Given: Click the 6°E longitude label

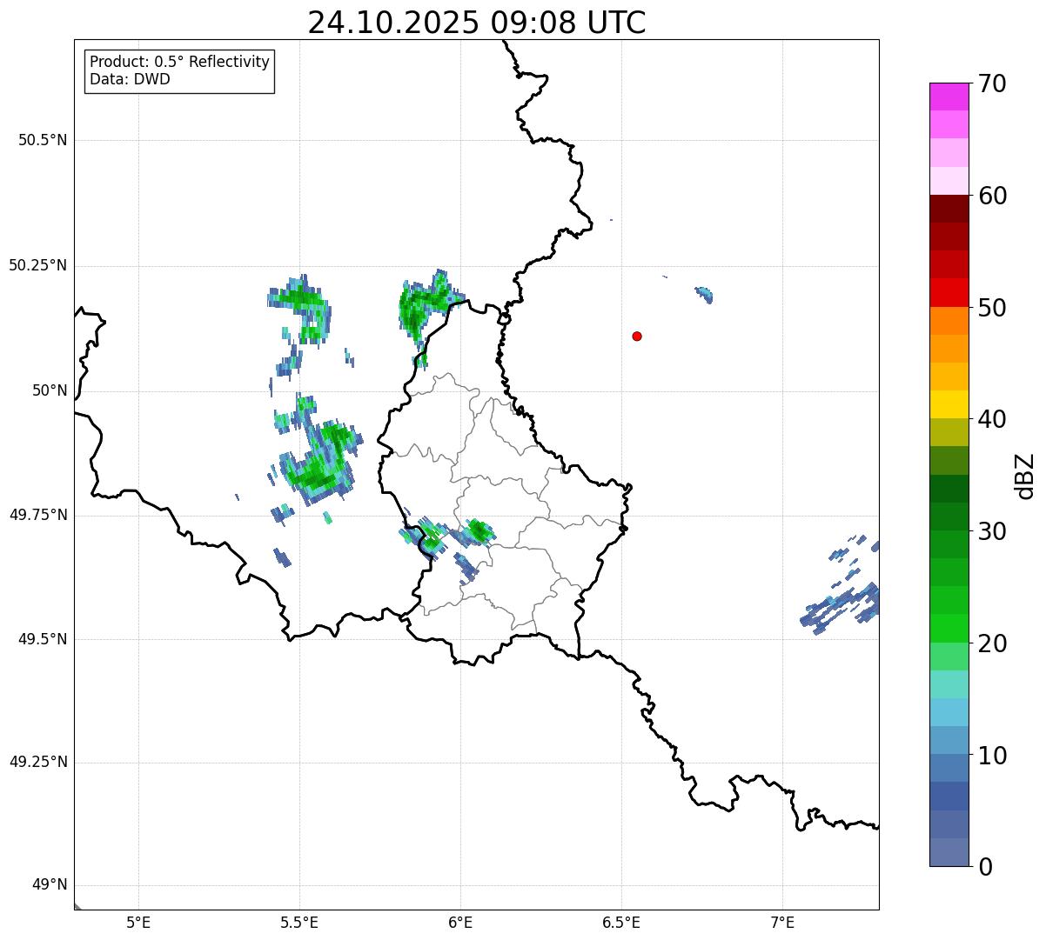Looking at the screenshot, I should [460, 923].
